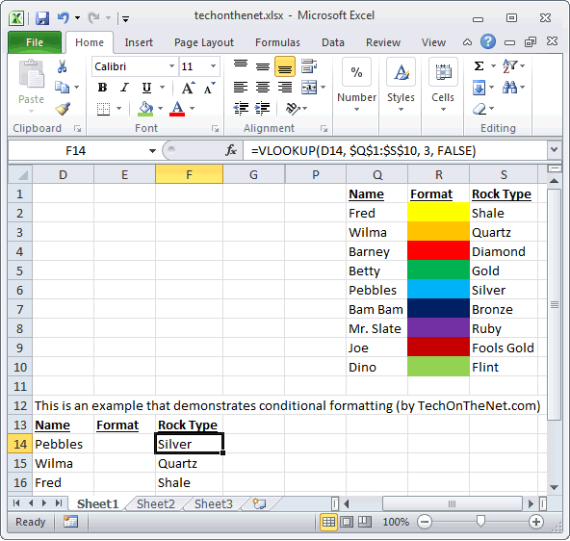The image size is (570, 541).
Task: Click zoom out minus button
Action: click(x=425, y=522)
